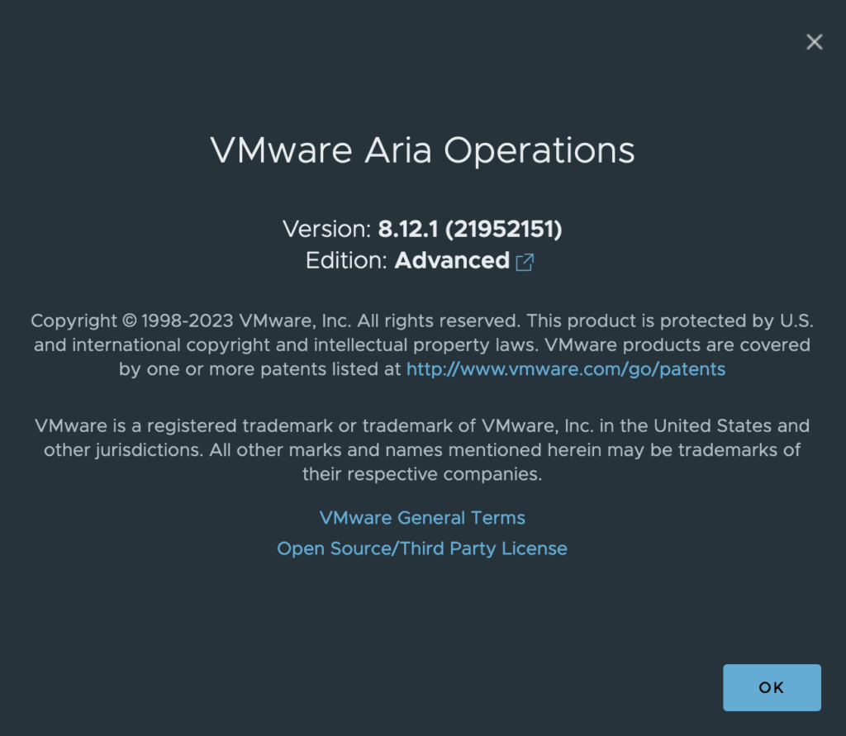Click the VMware Aria Operations title
The width and height of the screenshot is (846, 736).
pos(422,151)
